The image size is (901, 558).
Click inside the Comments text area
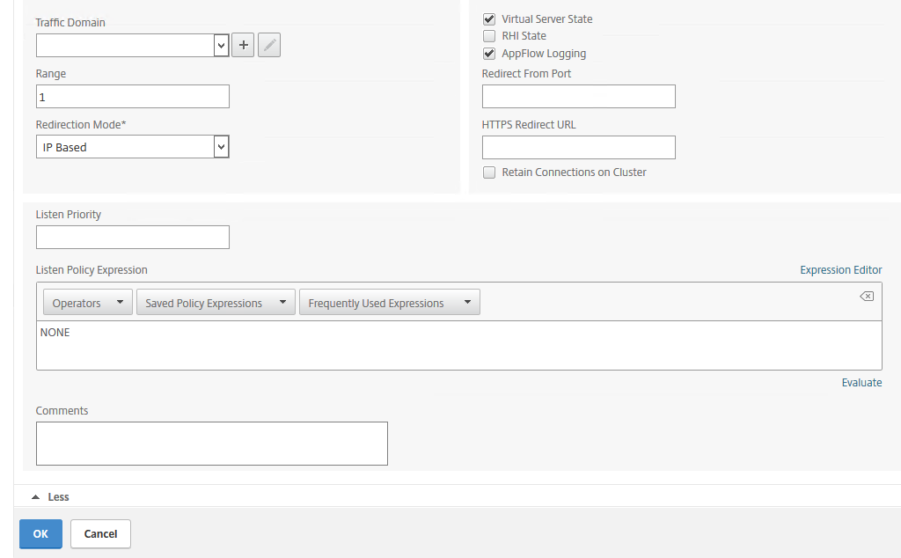click(x=211, y=443)
